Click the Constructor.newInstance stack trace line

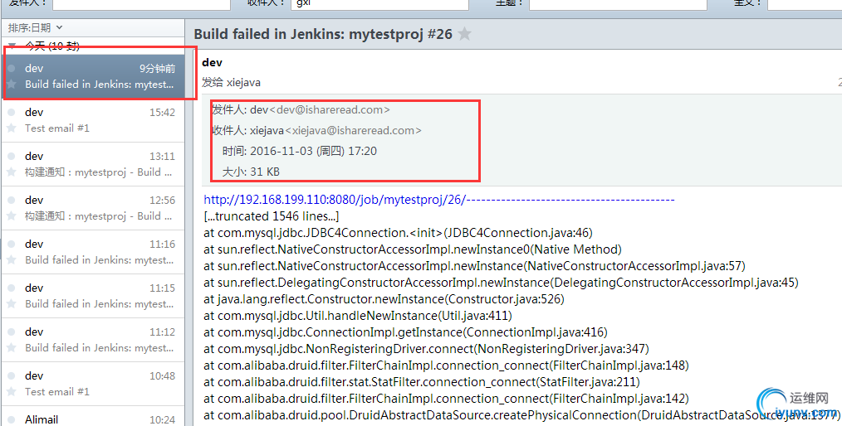pyautogui.click(x=384, y=299)
